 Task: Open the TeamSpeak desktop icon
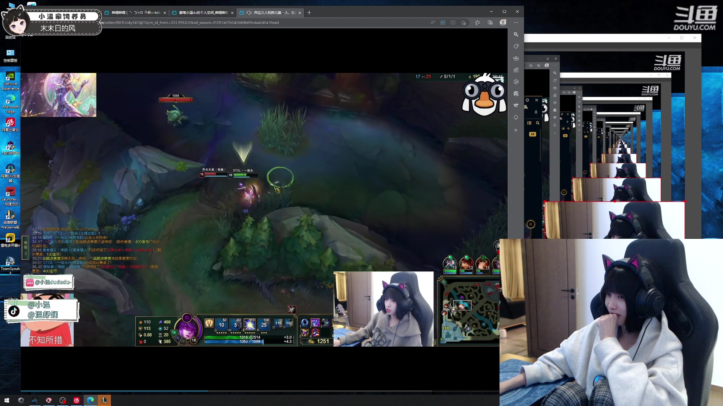pyautogui.click(x=10, y=265)
